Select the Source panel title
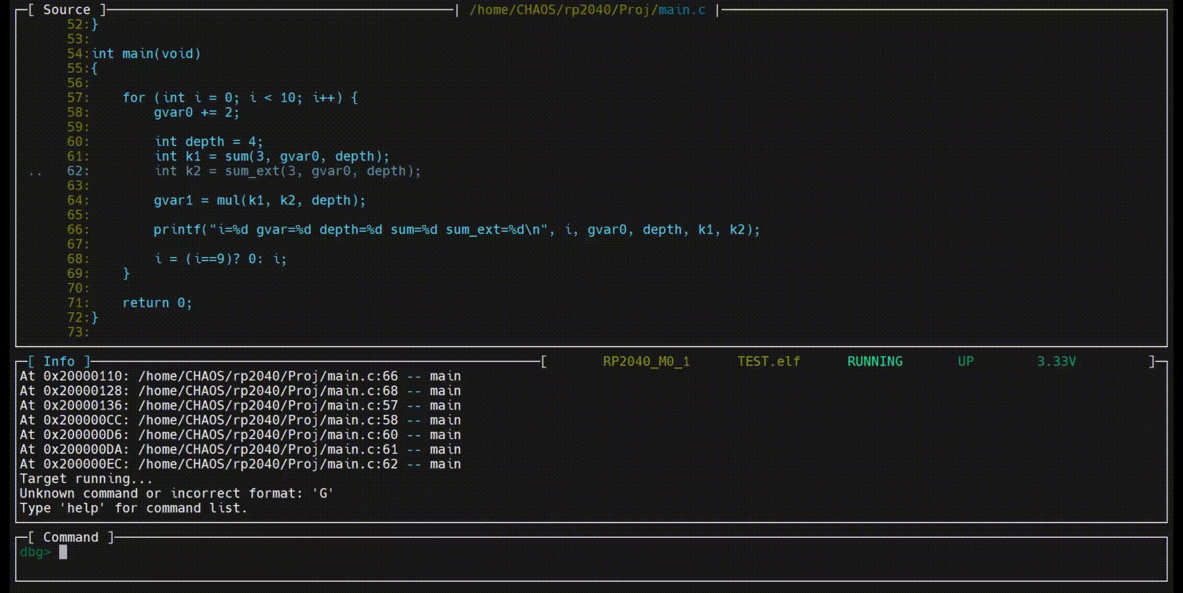The image size is (1183, 593). 66,10
